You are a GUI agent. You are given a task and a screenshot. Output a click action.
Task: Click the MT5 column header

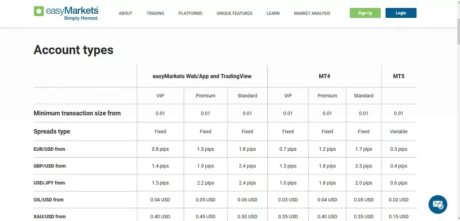[398, 76]
